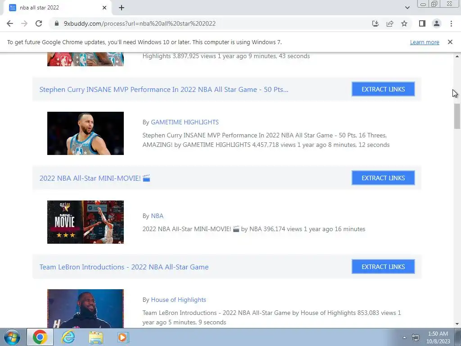461x346 pixels.
Task: Go back to the previous page
Action: (x=10, y=23)
